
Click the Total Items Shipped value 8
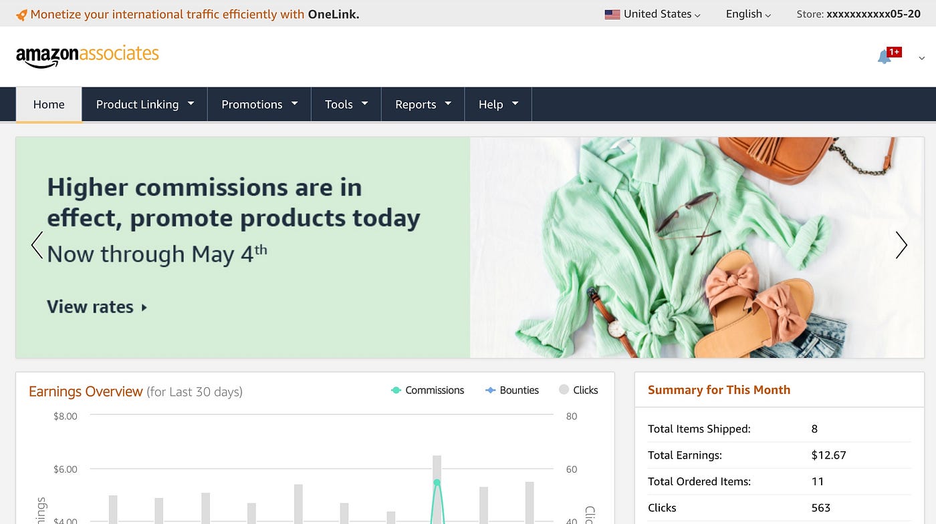[814, 429]
